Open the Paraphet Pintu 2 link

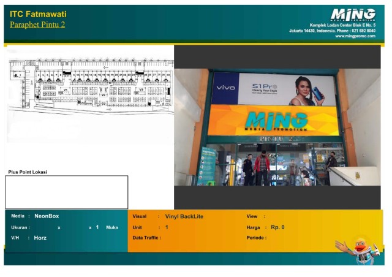(37, 25)
